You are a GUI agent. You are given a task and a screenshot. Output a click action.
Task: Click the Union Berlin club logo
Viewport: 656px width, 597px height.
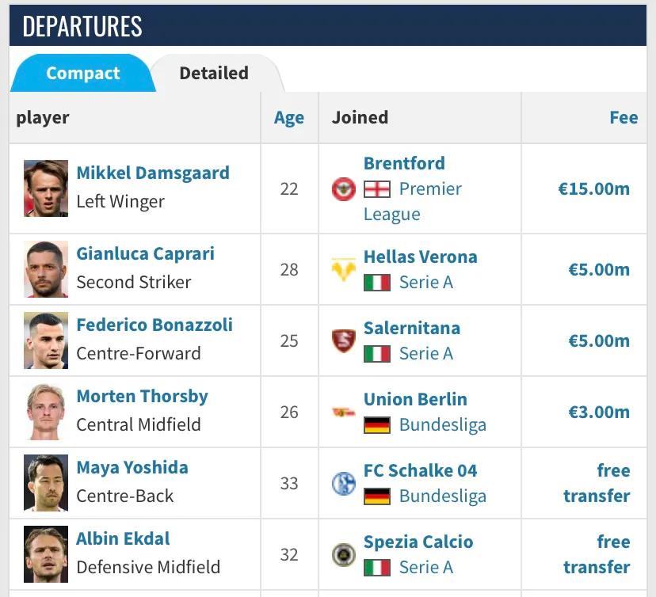pyautogui.click(x=343, y=413)
